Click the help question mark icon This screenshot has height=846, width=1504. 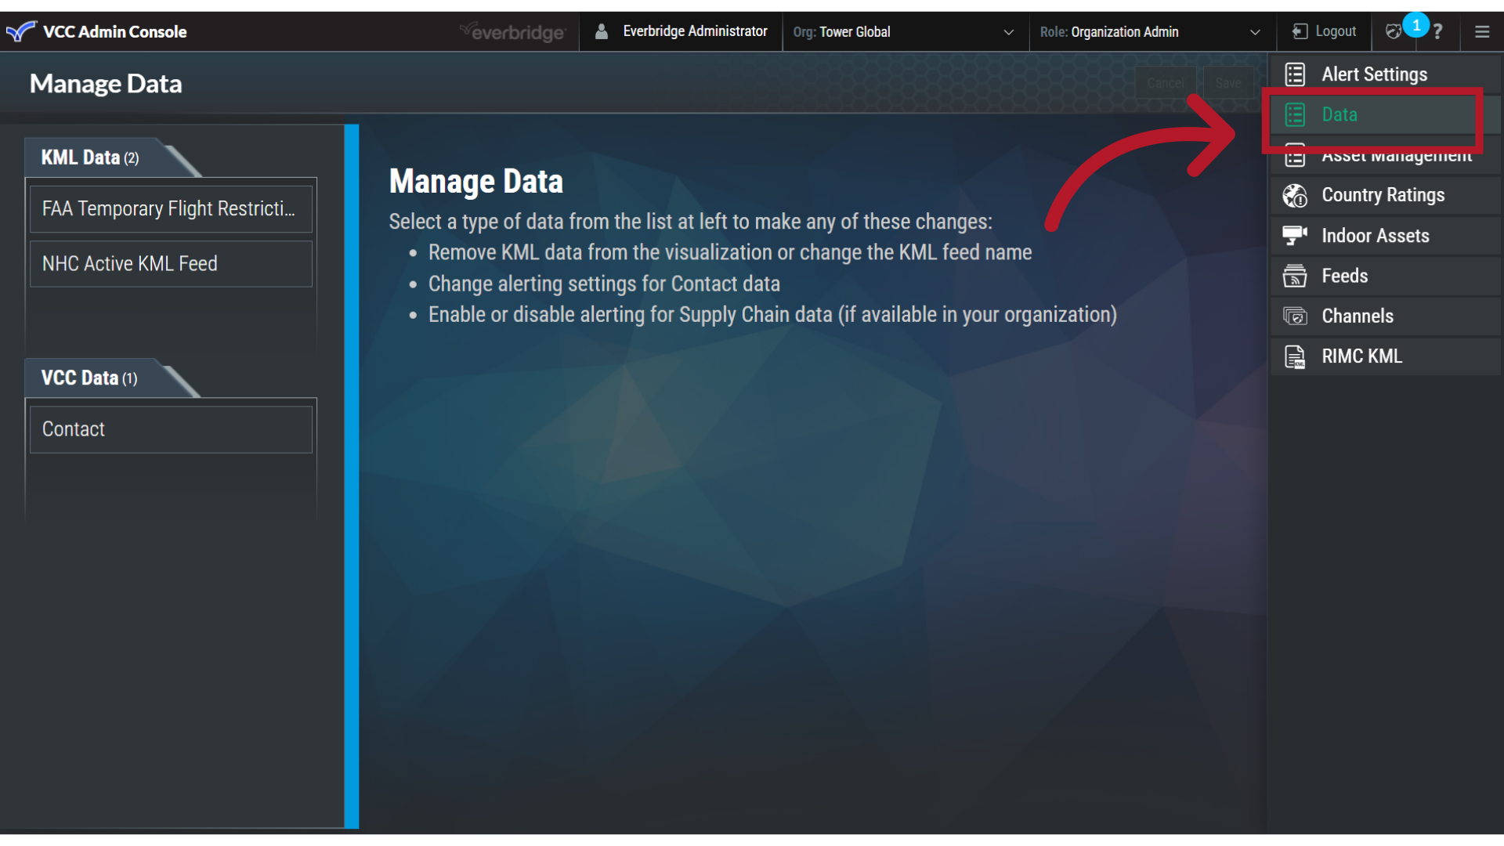click(1439, 31)
